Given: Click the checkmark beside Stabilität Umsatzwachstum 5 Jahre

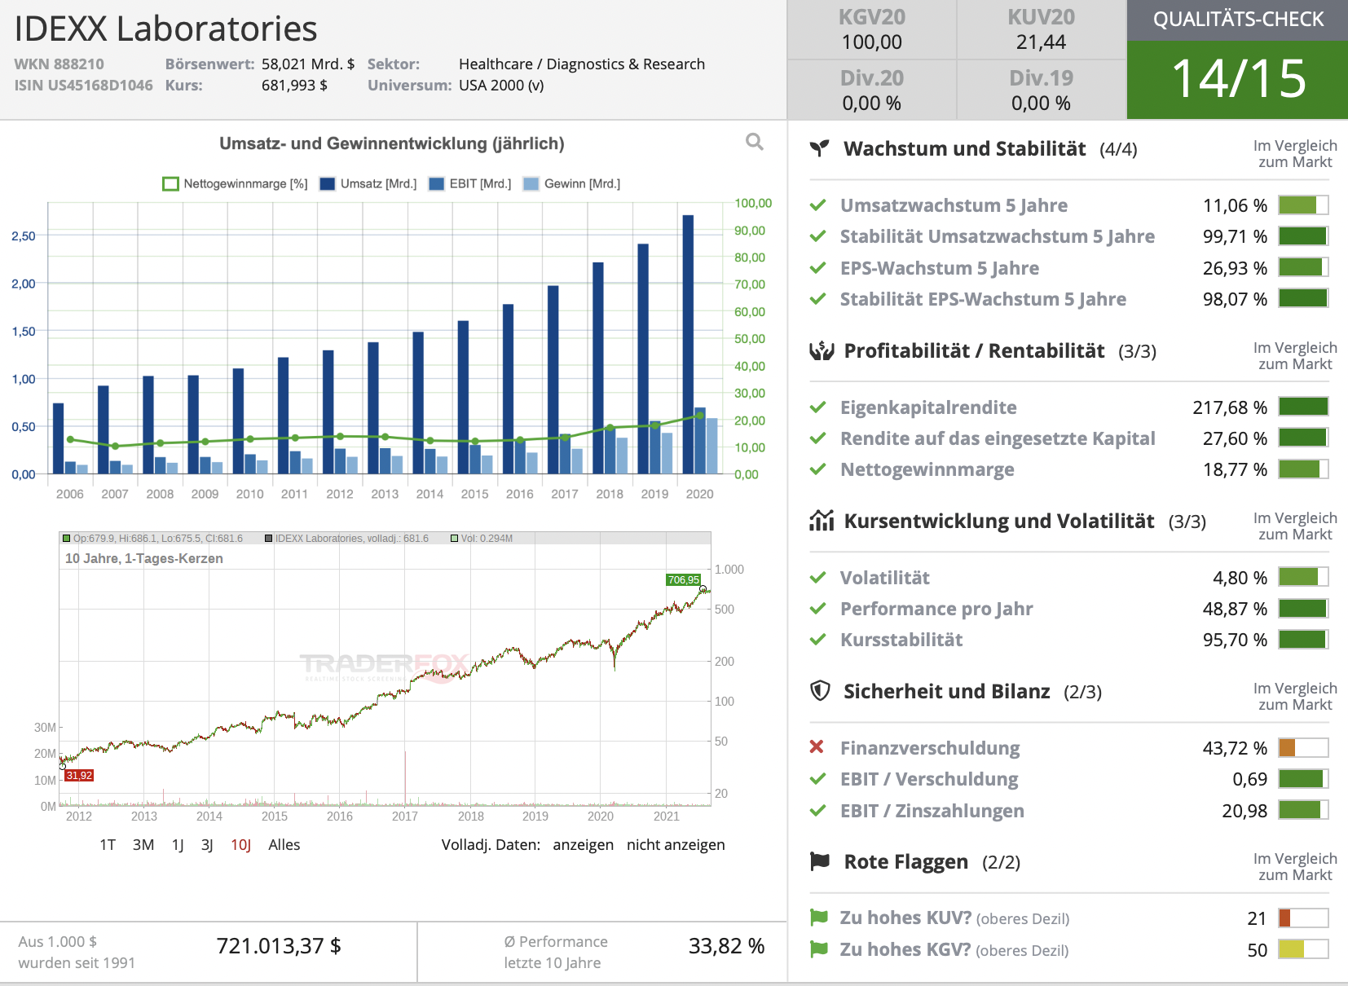Looking at the screenshot, I should pos(818,236).
